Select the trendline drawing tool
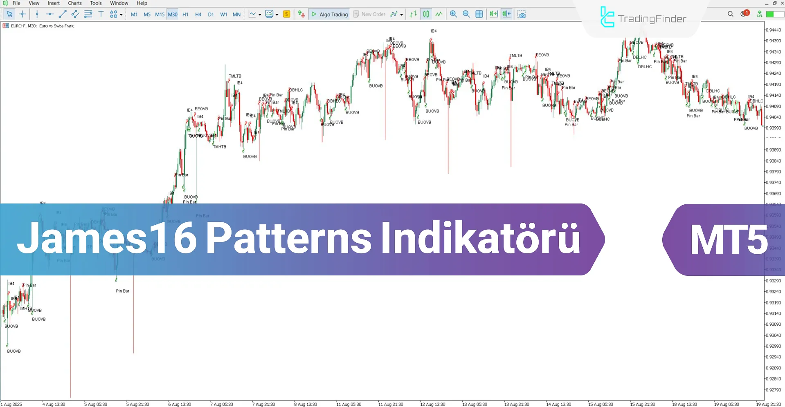This screenshot has height=407, width=785. tap(62, 14)
